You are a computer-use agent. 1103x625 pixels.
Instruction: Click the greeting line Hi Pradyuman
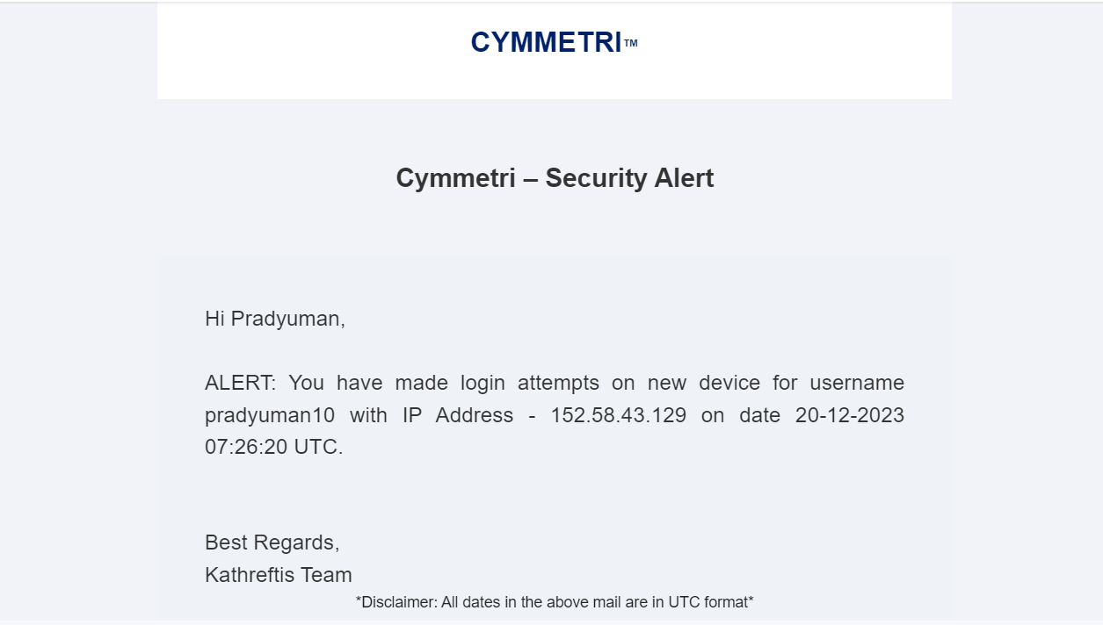pyautogui.click(x=274, y=319)
